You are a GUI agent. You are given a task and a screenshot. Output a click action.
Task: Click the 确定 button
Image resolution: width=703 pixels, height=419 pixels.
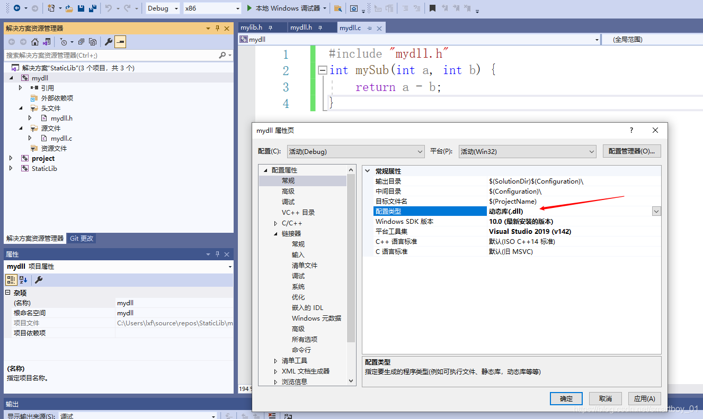click(566, 398)
